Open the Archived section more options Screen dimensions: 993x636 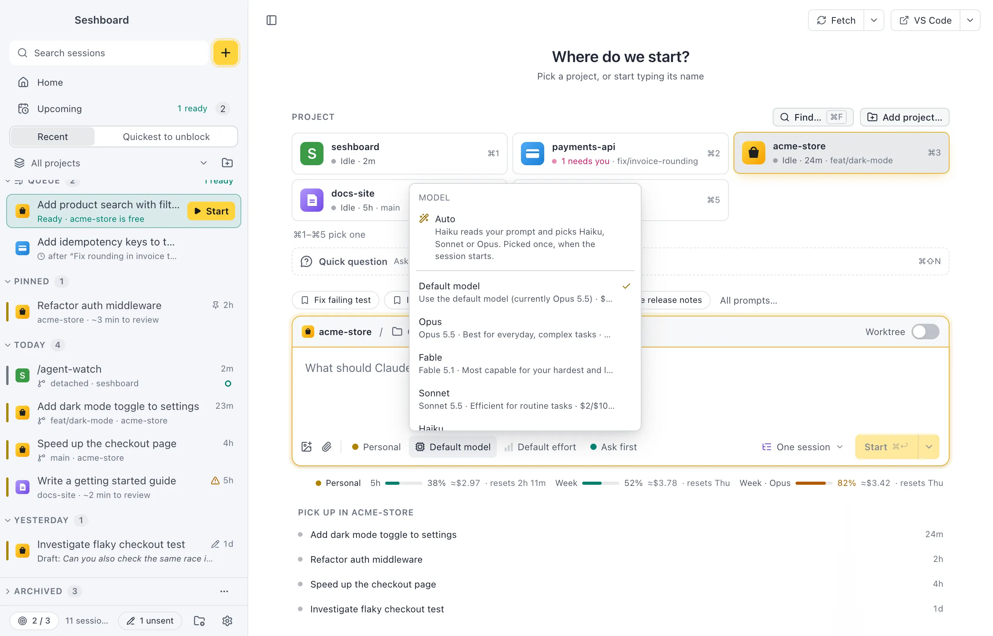[224, 591]
